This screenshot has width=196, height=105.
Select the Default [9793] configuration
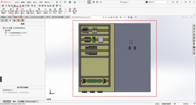tap(15, 35)
